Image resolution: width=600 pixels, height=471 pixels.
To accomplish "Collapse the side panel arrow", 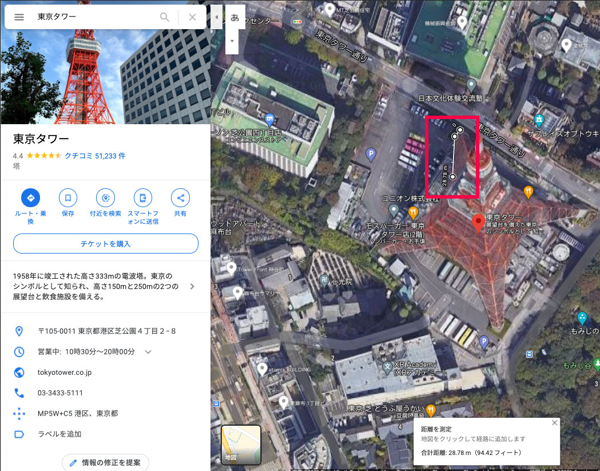I will (217, 17).
